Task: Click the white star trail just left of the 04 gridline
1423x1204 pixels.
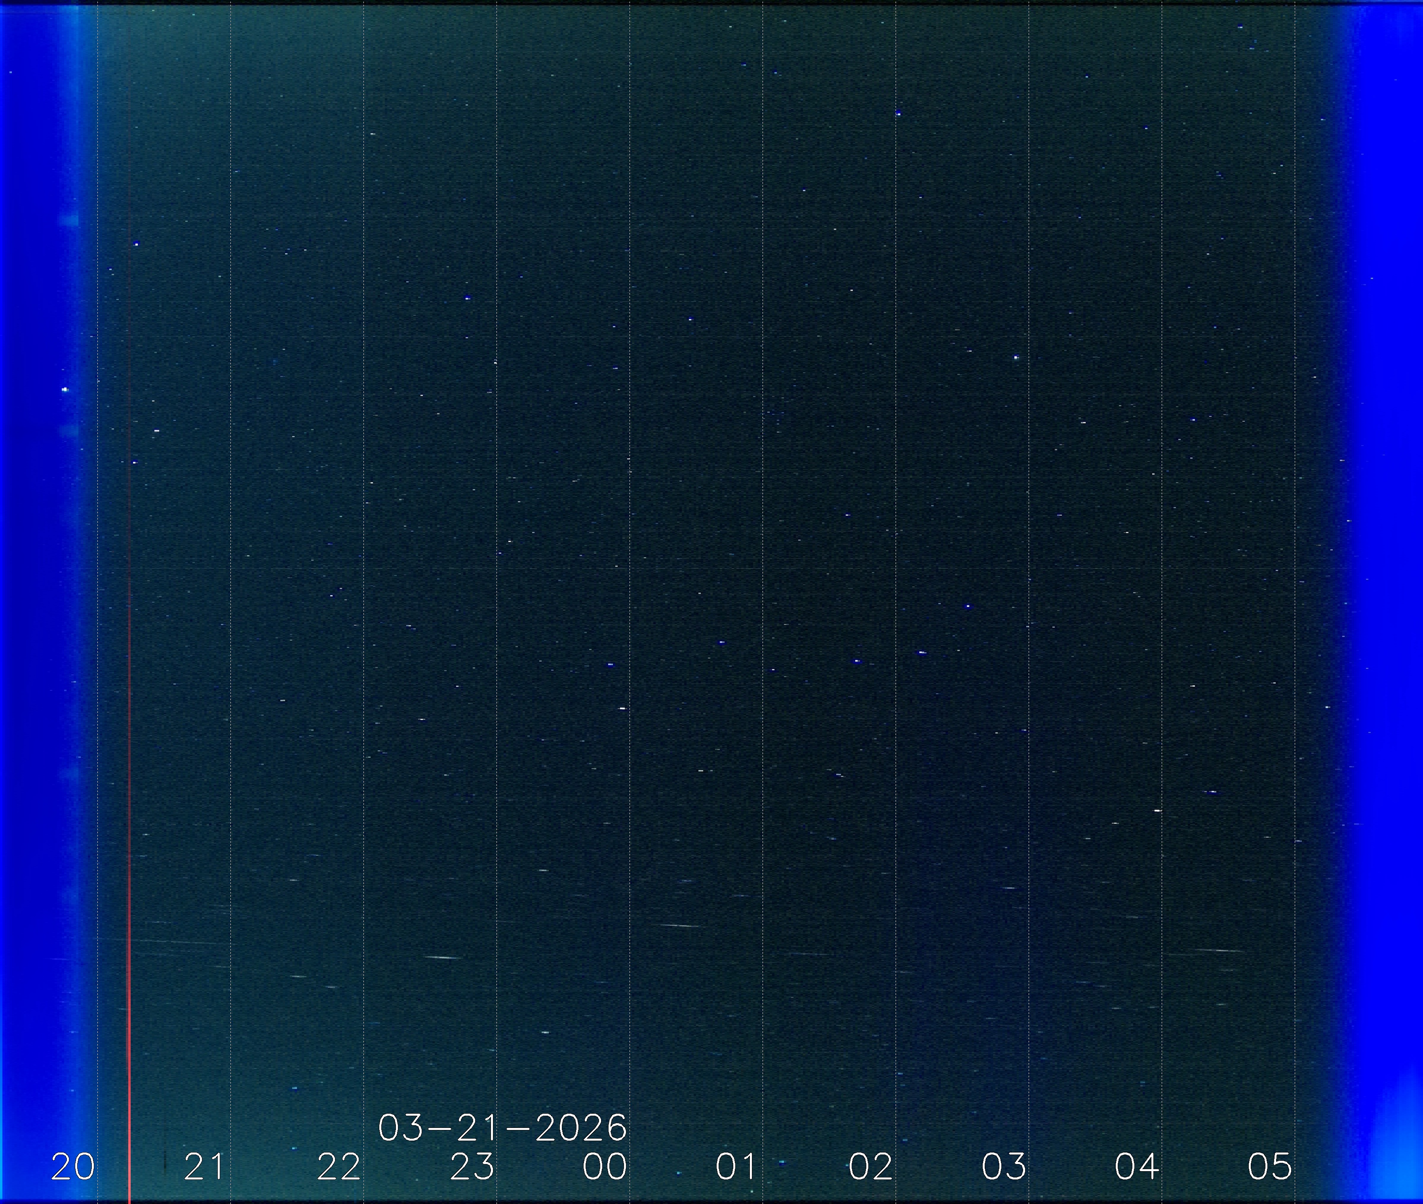Action: [1158, 810]
